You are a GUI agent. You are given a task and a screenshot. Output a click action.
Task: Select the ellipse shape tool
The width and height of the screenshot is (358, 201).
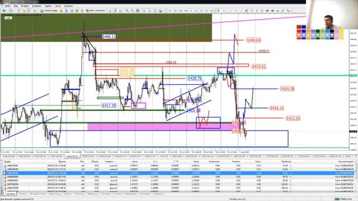[272, 11]
